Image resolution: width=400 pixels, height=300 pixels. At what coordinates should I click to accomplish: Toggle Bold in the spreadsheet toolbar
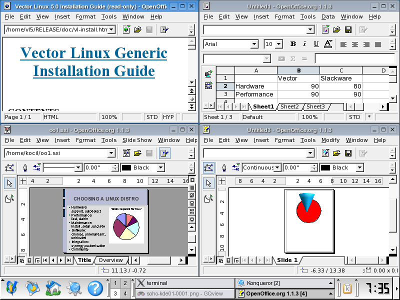pyautogui.click(x=293, y=44)
